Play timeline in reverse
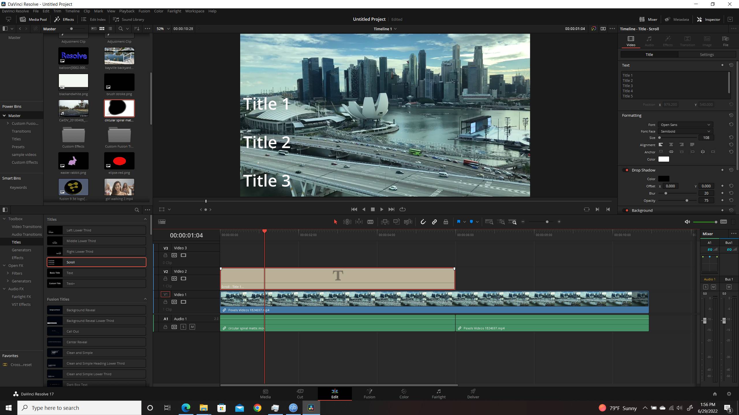739x415 pixels. [363, 209]
